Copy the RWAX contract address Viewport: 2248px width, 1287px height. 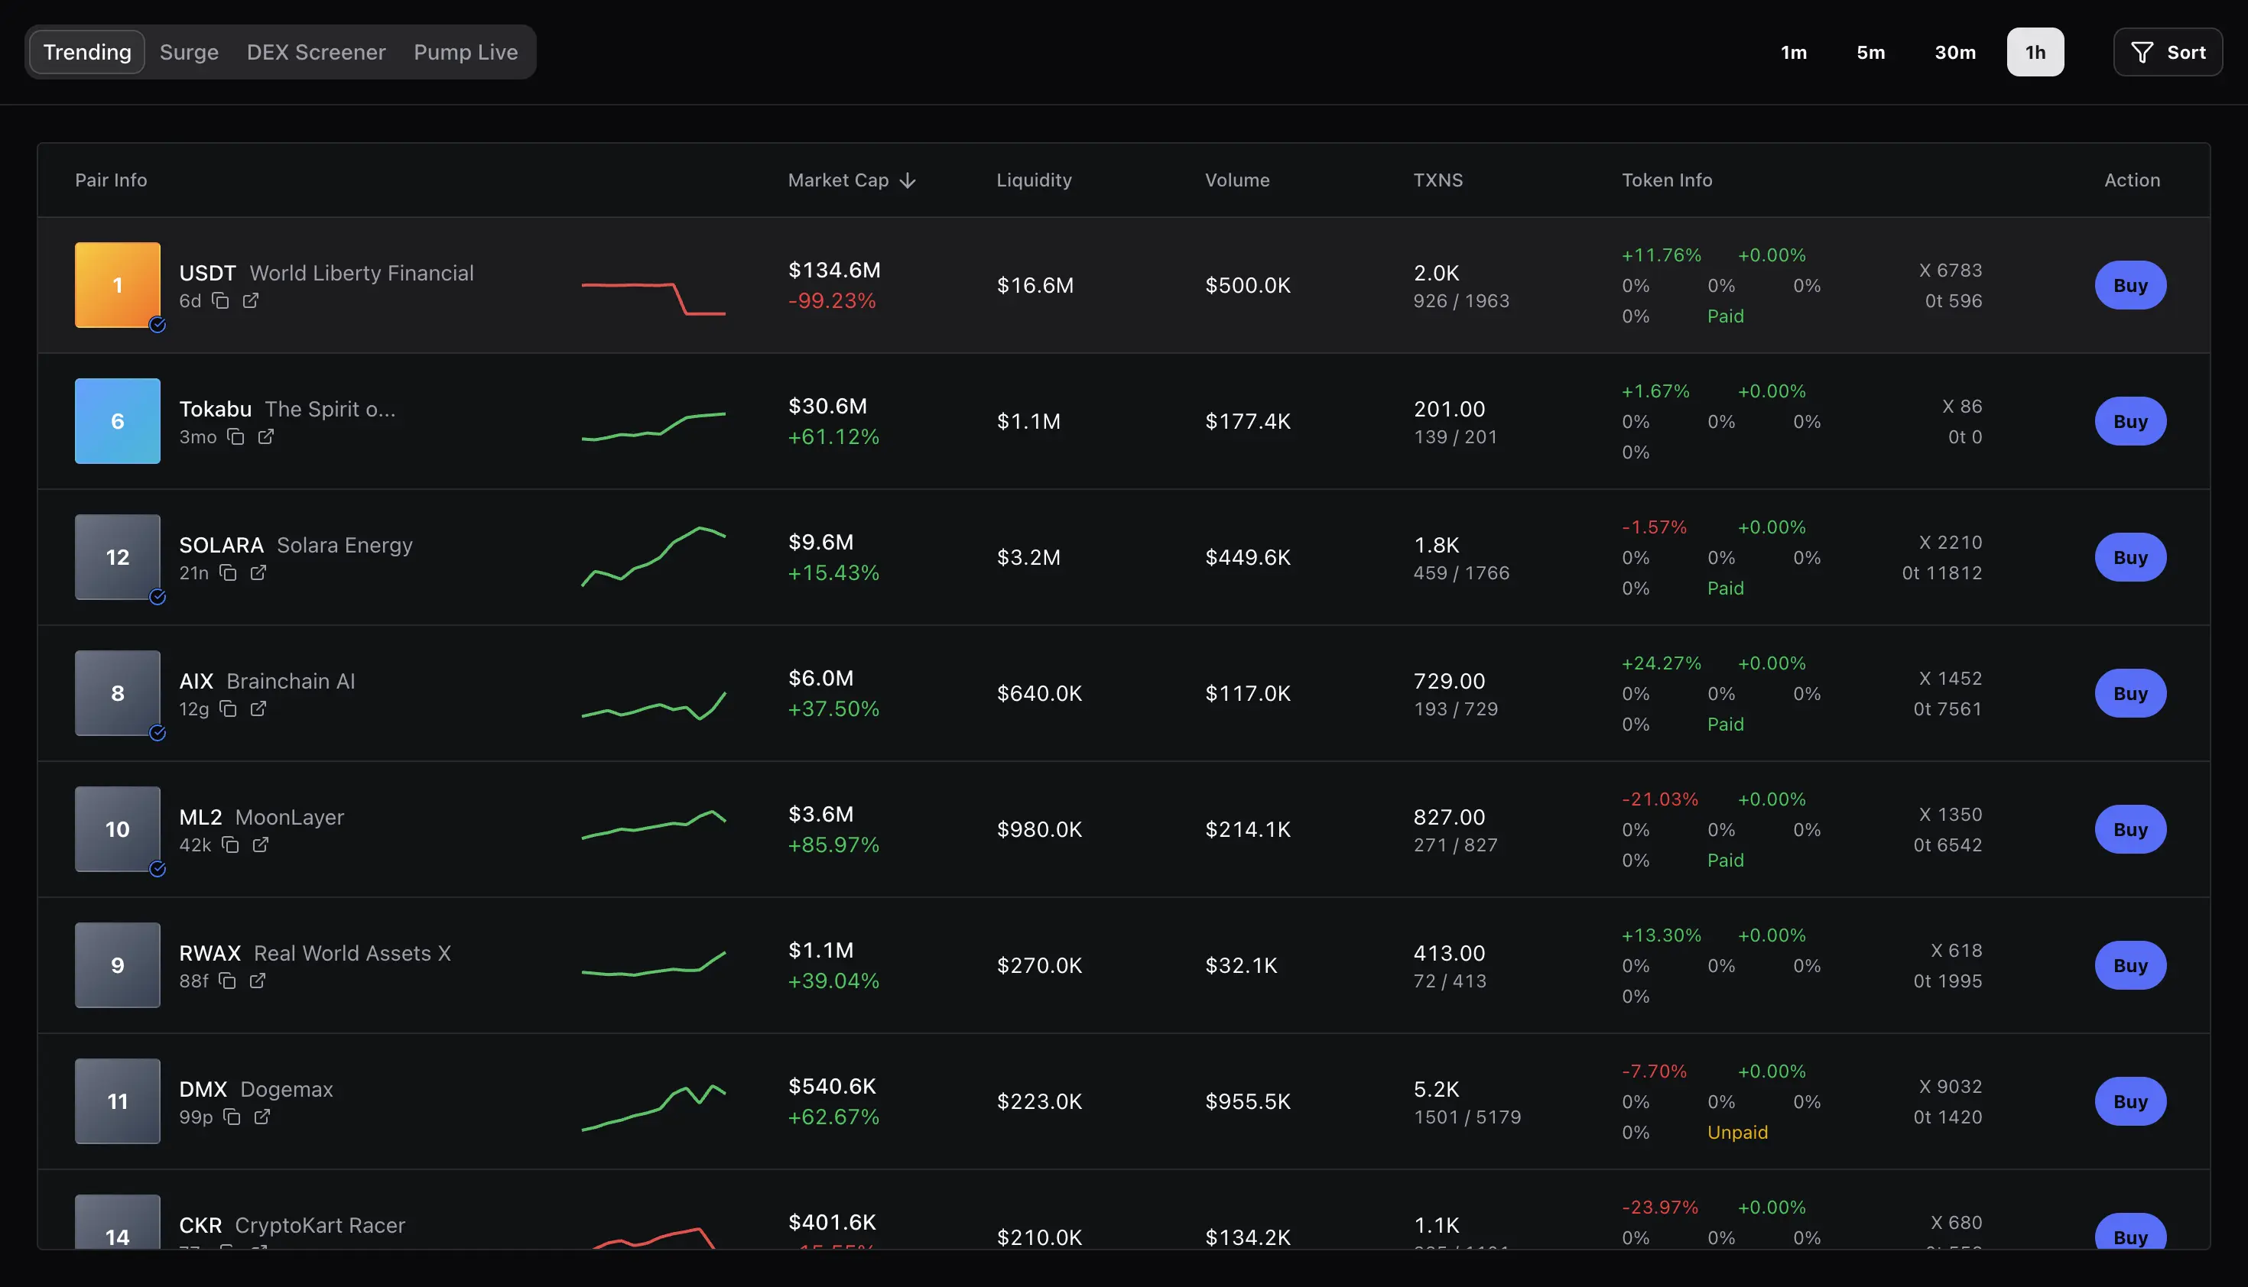pyautogui.click(x=226, y=981)
